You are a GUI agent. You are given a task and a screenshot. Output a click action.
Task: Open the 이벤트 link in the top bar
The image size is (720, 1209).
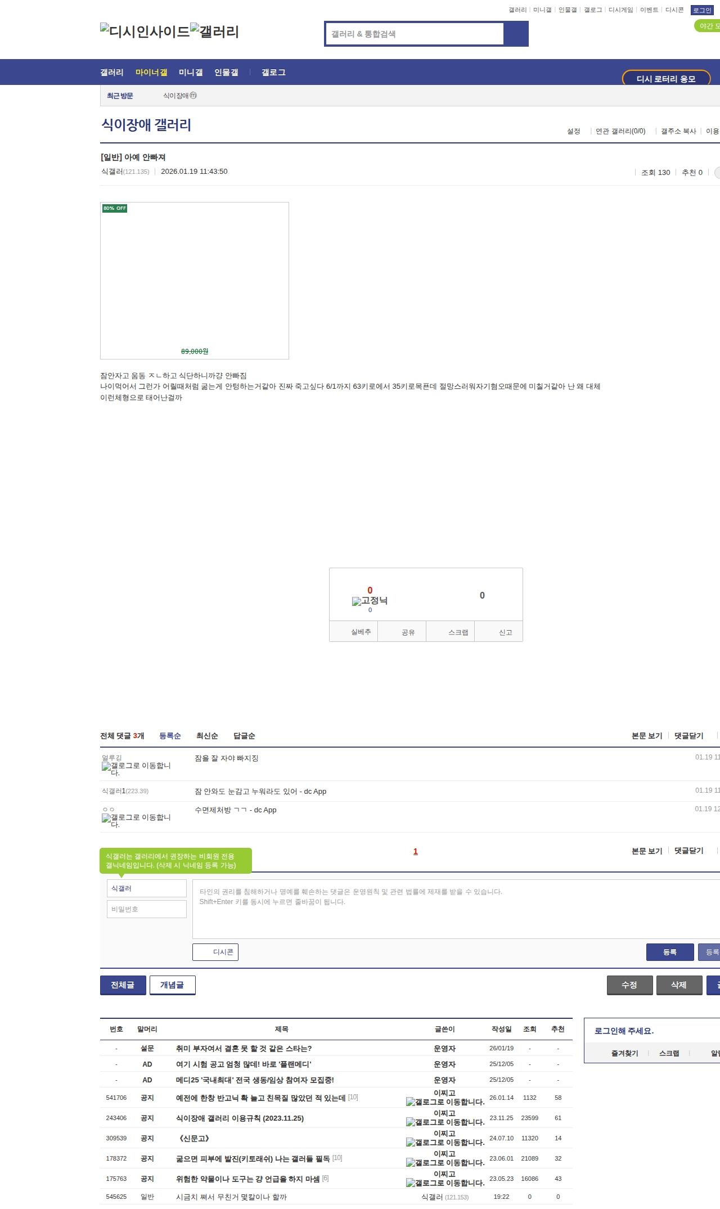(649, 10)
